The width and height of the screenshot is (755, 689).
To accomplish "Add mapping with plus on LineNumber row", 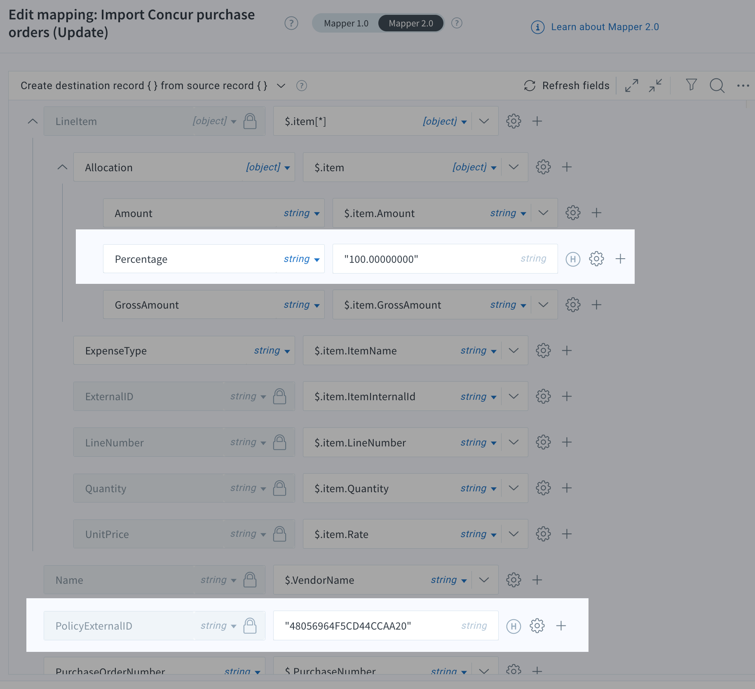I will point(567,442).
